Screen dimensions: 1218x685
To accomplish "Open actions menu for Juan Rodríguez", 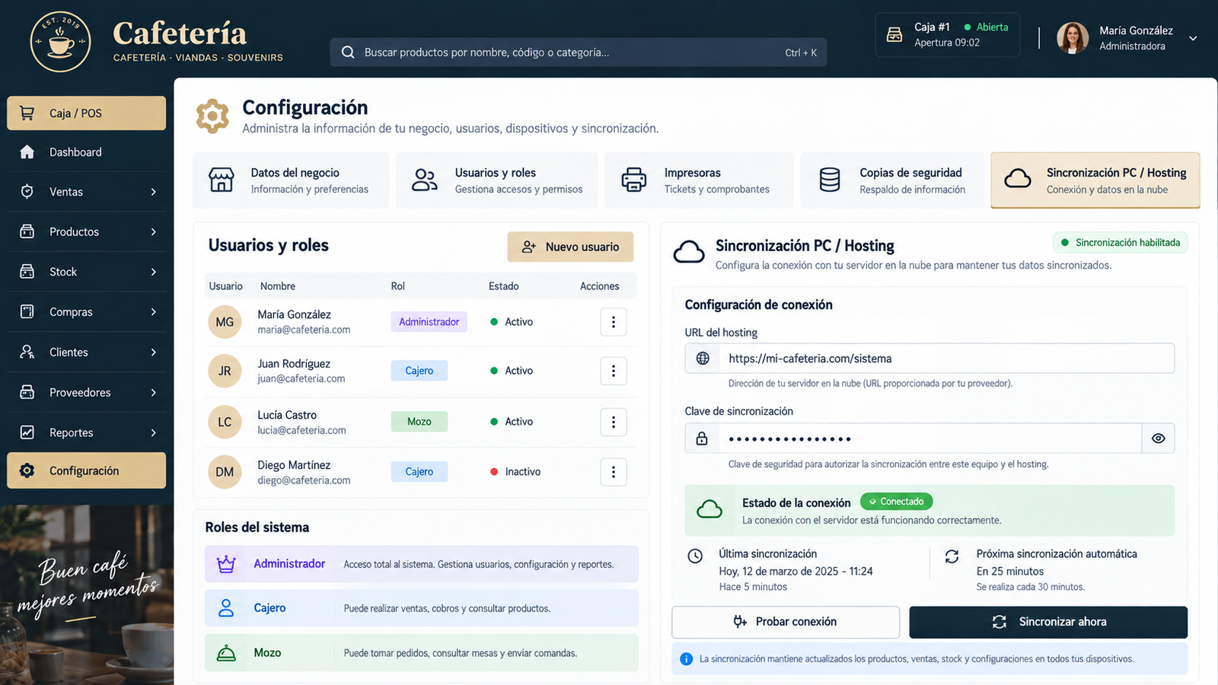I will click(x=614, y=371).
